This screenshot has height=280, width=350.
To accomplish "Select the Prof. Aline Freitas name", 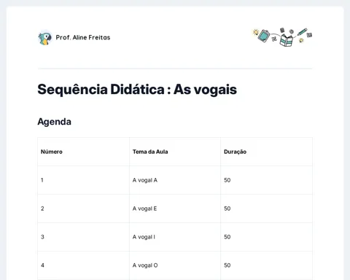I will point(83,37).
